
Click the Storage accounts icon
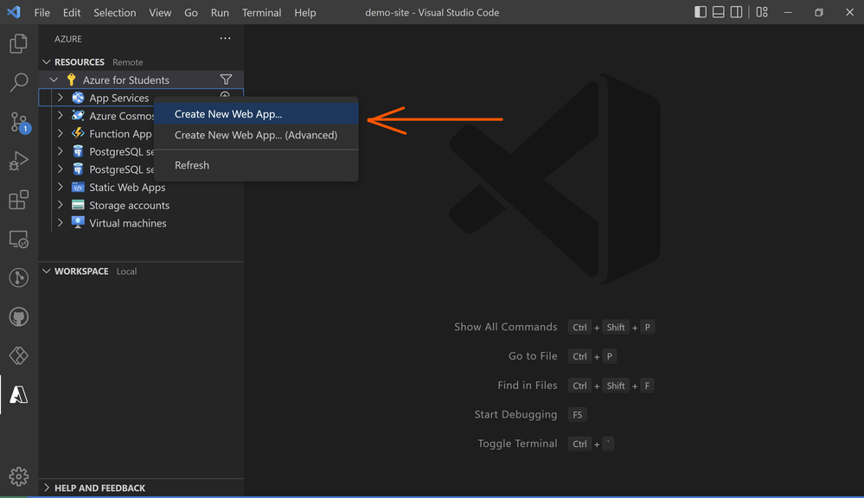point(78,205)
